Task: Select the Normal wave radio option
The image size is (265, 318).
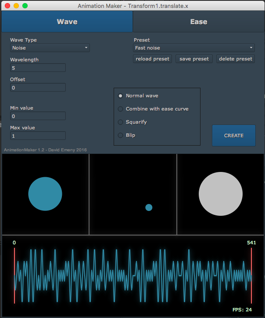Action: [121, 96]
